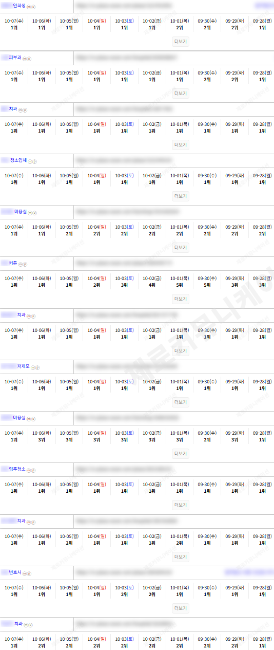Click 입주청소 row's 09-28(월) date header

point(263,484)
